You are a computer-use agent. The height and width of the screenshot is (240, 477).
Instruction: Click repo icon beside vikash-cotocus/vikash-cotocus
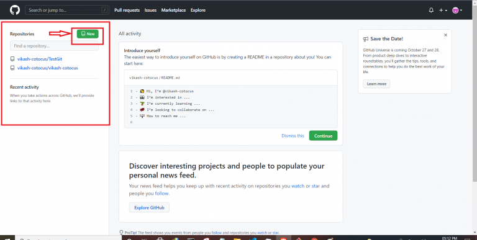pyautogui.click(x=12, y=68)
